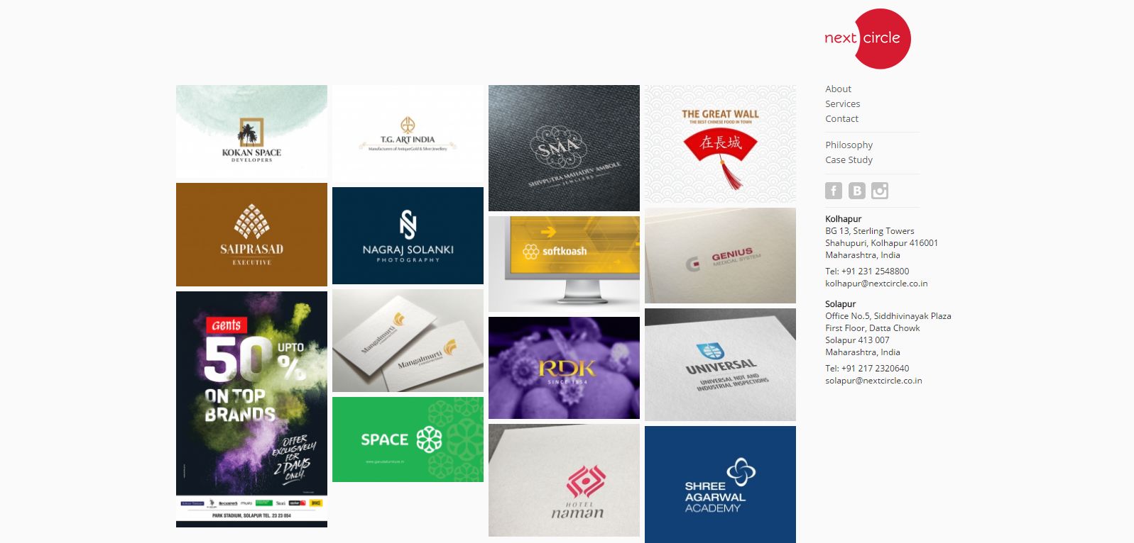
Task: Open the T.G. Art India project
Action: (x=408, y=133)
